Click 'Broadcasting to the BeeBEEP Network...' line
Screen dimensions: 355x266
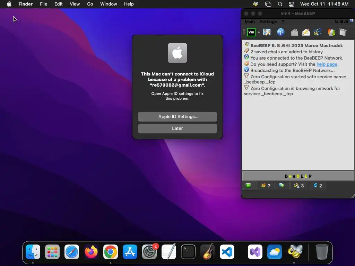tap(292, 70)
